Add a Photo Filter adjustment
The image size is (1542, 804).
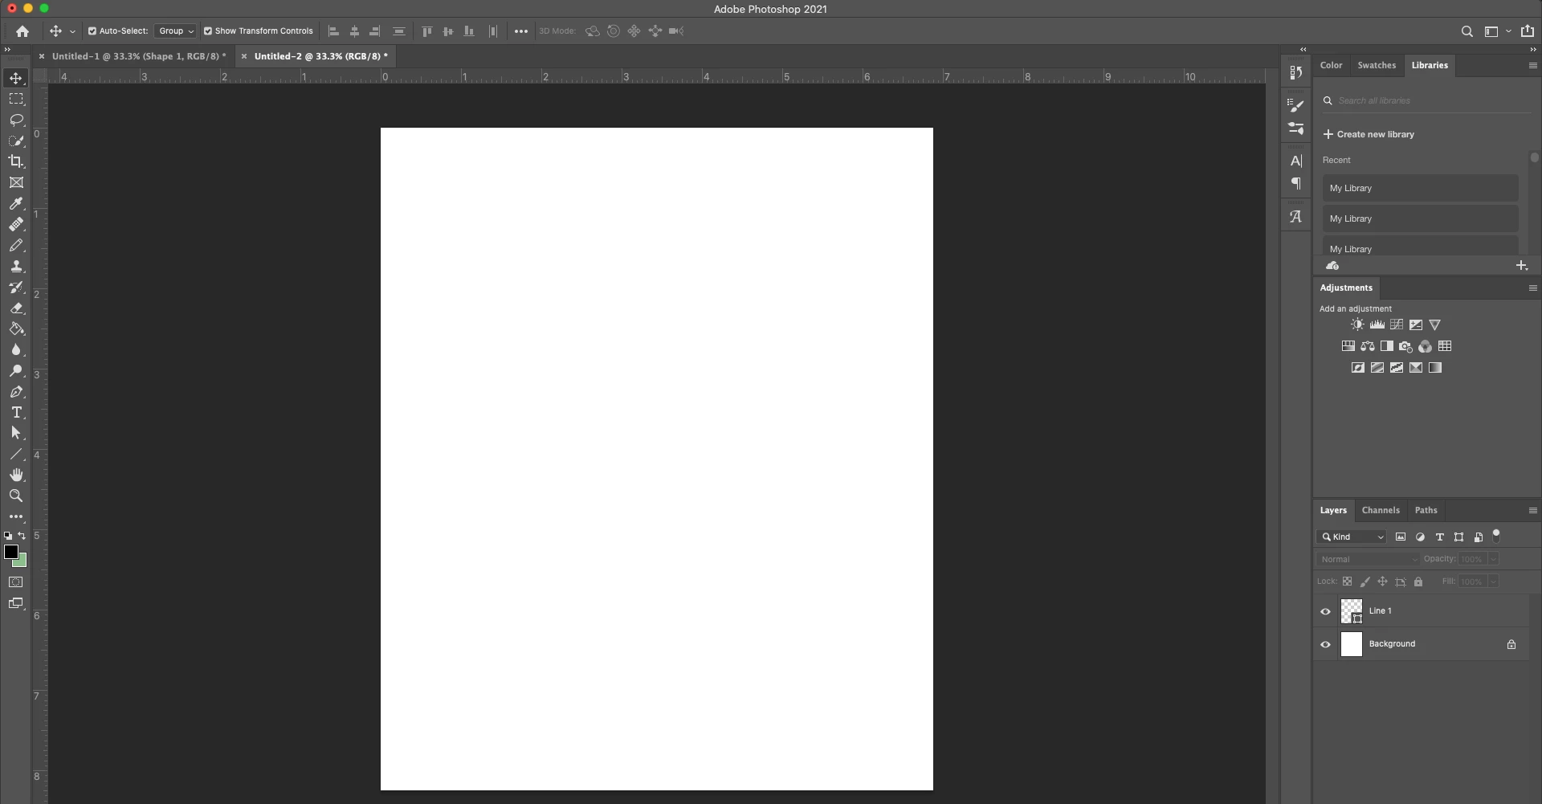[1405, 346]
